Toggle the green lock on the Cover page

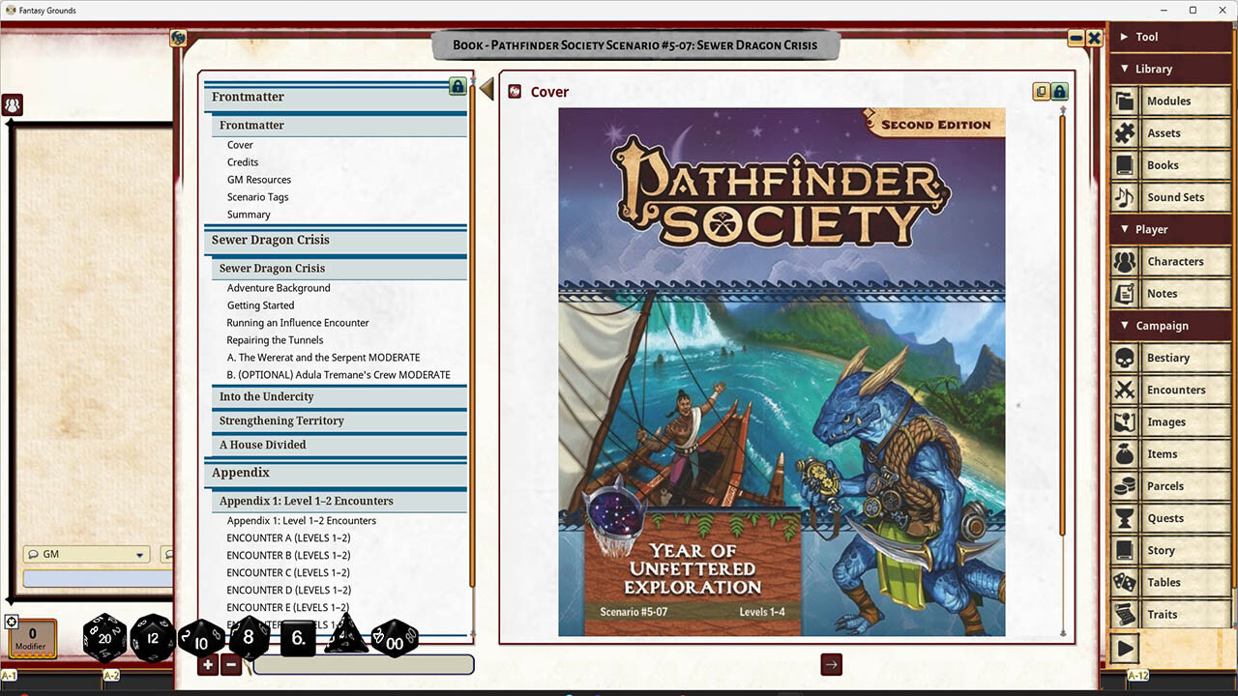(1059, 91)
